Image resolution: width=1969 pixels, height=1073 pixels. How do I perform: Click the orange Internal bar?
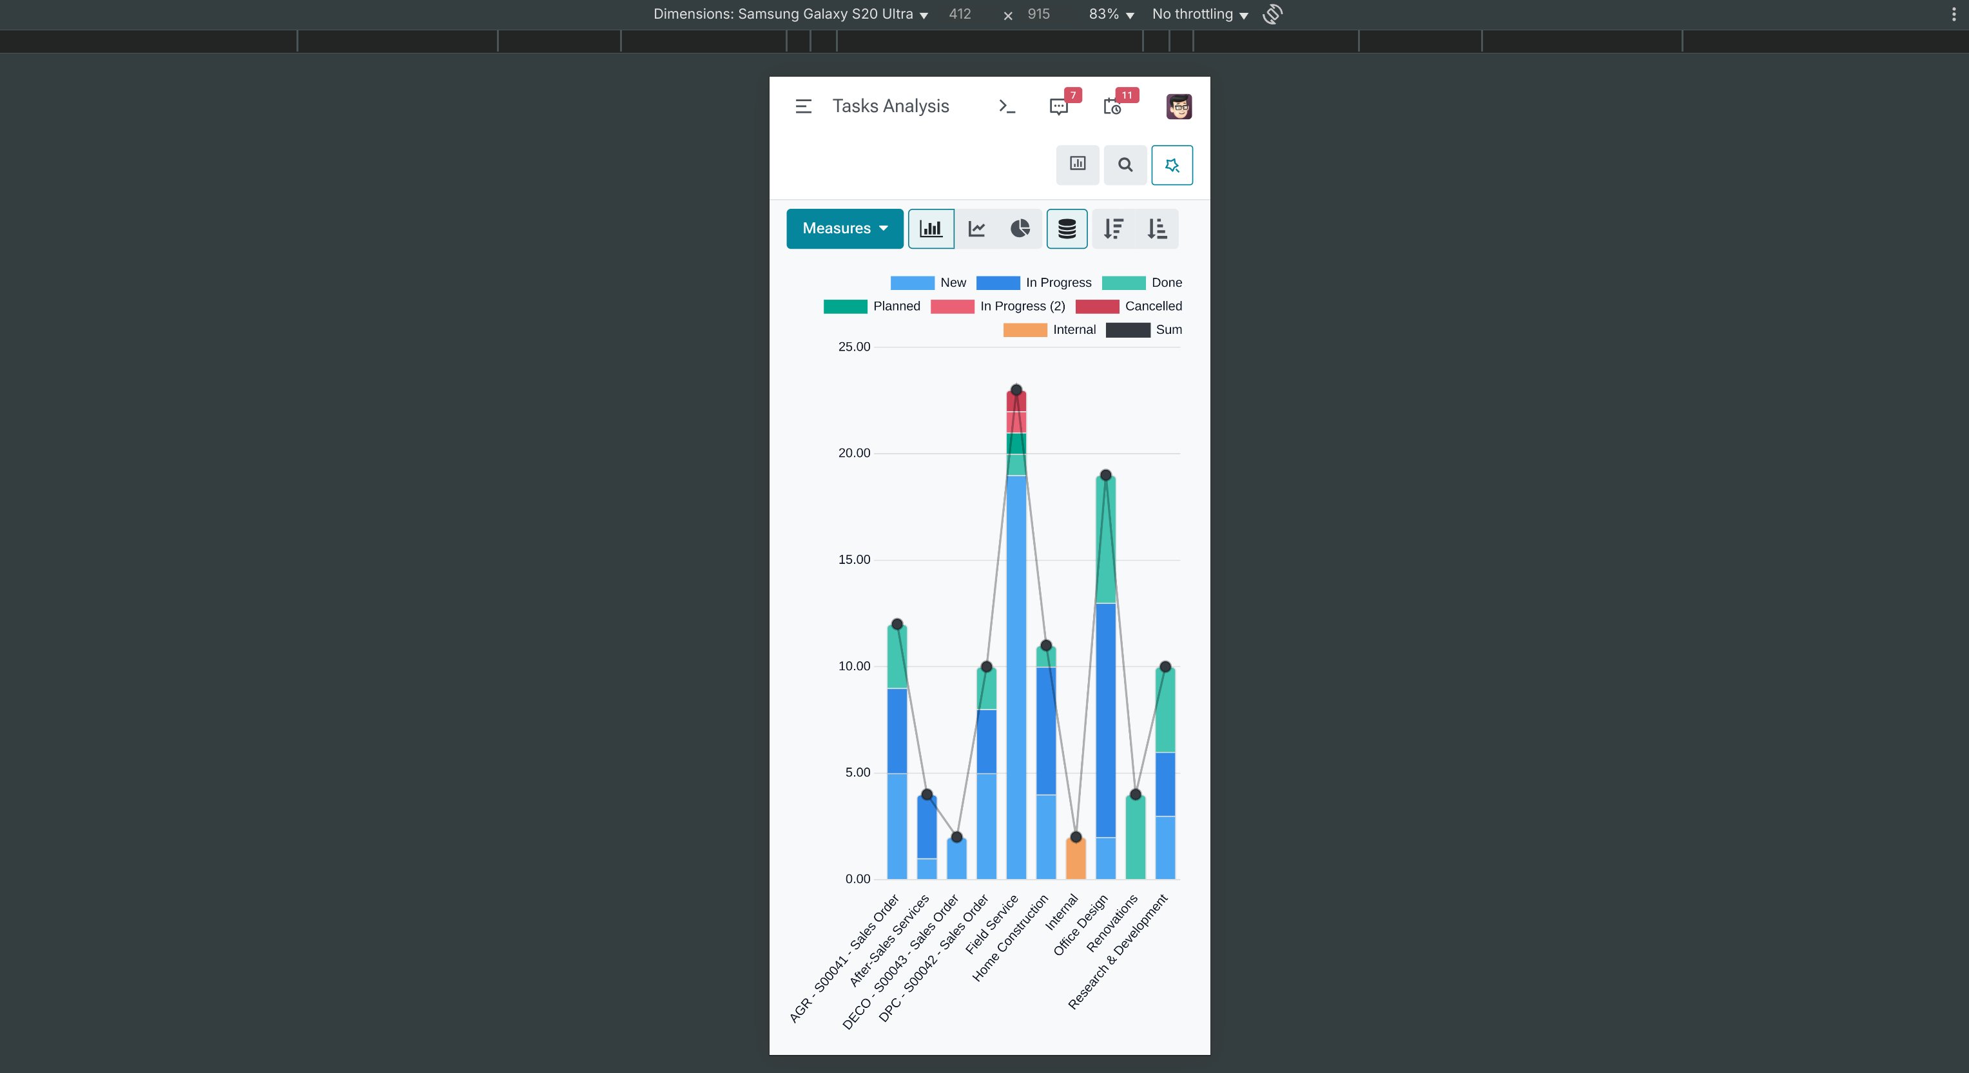[1076, 859]
